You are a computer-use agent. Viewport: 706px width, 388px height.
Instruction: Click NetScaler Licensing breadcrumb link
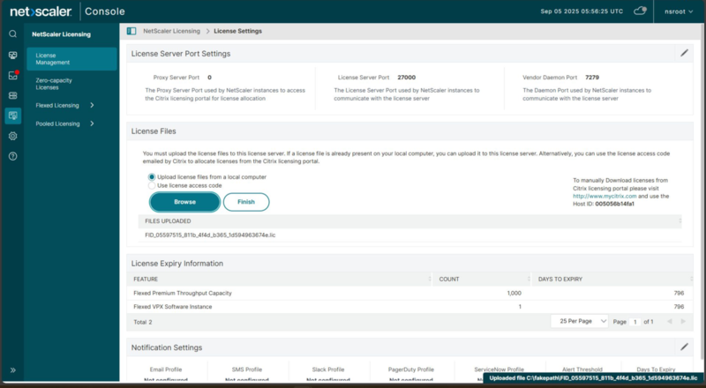[171, 31]
